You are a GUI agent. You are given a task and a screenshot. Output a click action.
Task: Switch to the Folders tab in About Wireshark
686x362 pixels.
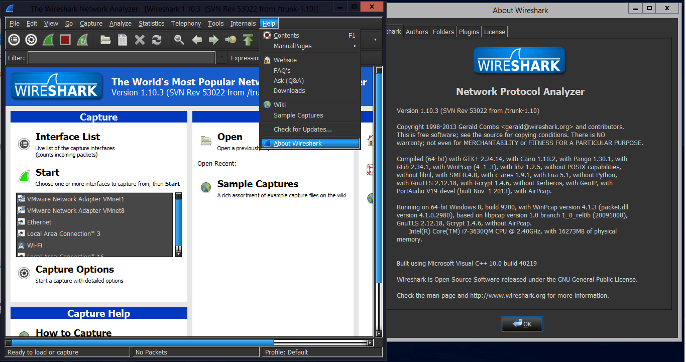pos(443,32)
